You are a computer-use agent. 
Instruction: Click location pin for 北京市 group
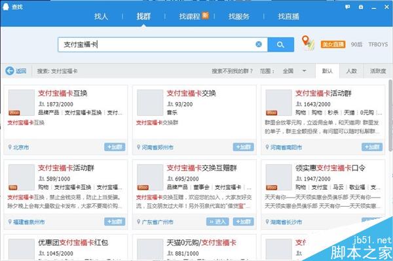[x=10, y=147]
